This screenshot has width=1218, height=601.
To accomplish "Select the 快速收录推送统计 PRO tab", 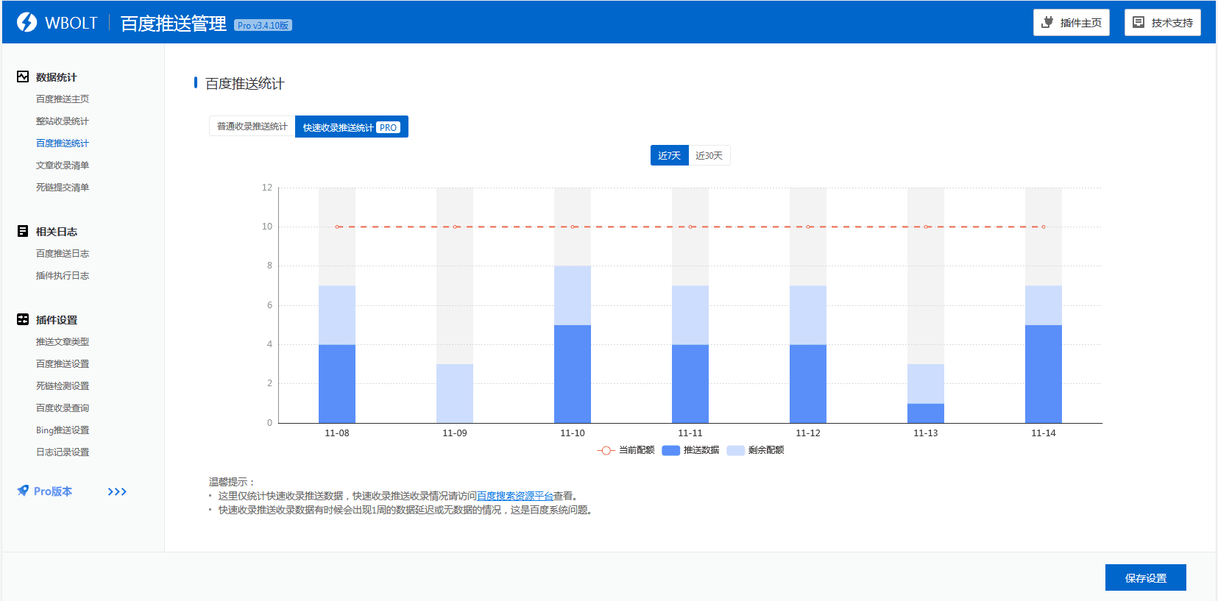I will coord(351,127).
